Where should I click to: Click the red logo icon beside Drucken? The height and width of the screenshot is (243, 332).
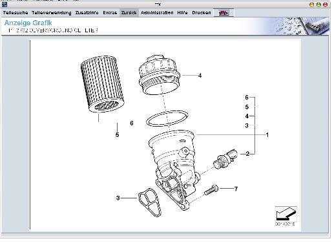223,13
